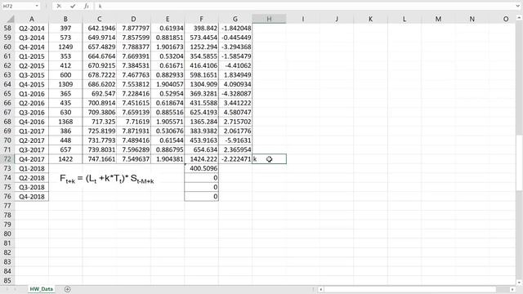Select the column C header
This screenshot has width=523, height=294.
click(x=100, y=19)
